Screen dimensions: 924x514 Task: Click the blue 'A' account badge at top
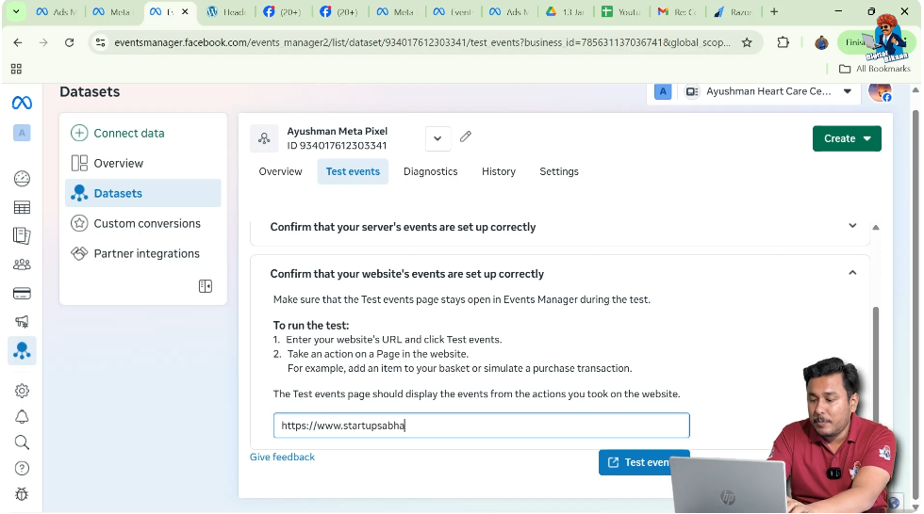[x=663, y=91]
